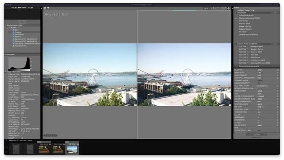Collapse the Histogram section

click(5, 55)
